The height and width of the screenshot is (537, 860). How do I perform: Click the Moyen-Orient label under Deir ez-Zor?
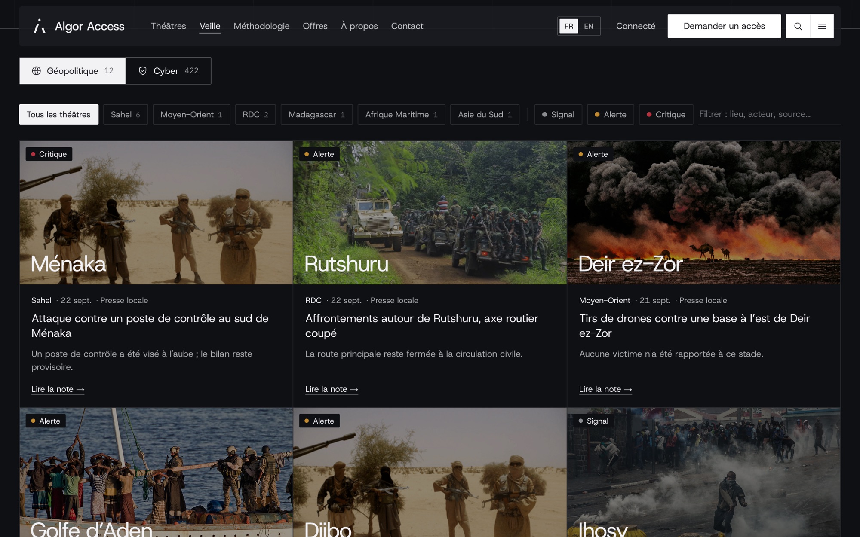point(605,300)
